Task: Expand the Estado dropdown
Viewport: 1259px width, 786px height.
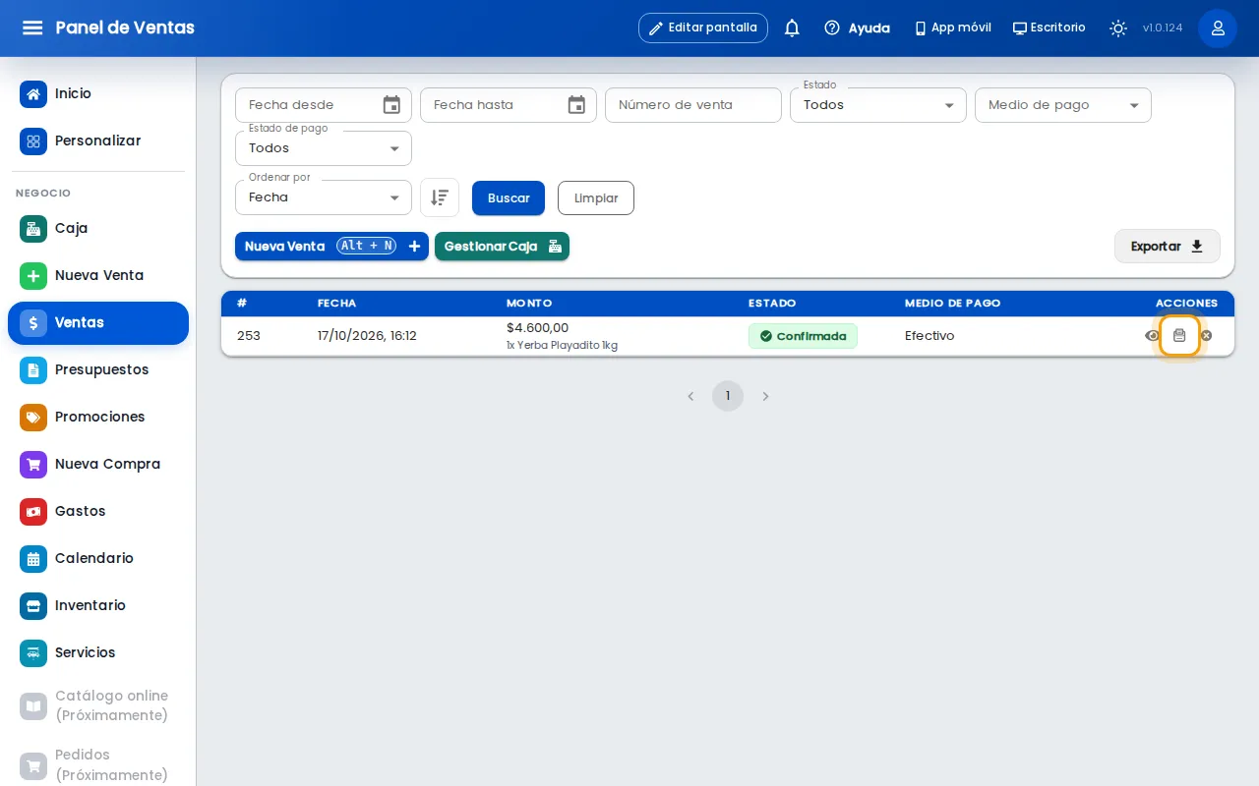Action: pos(878,105)
